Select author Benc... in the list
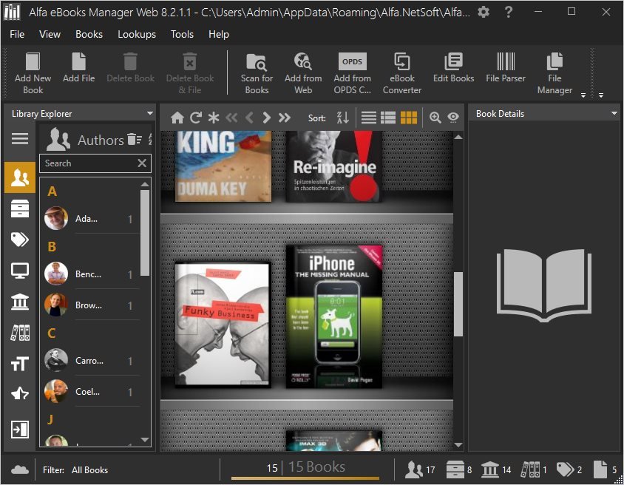624x485 pixels. coord(89,274)
